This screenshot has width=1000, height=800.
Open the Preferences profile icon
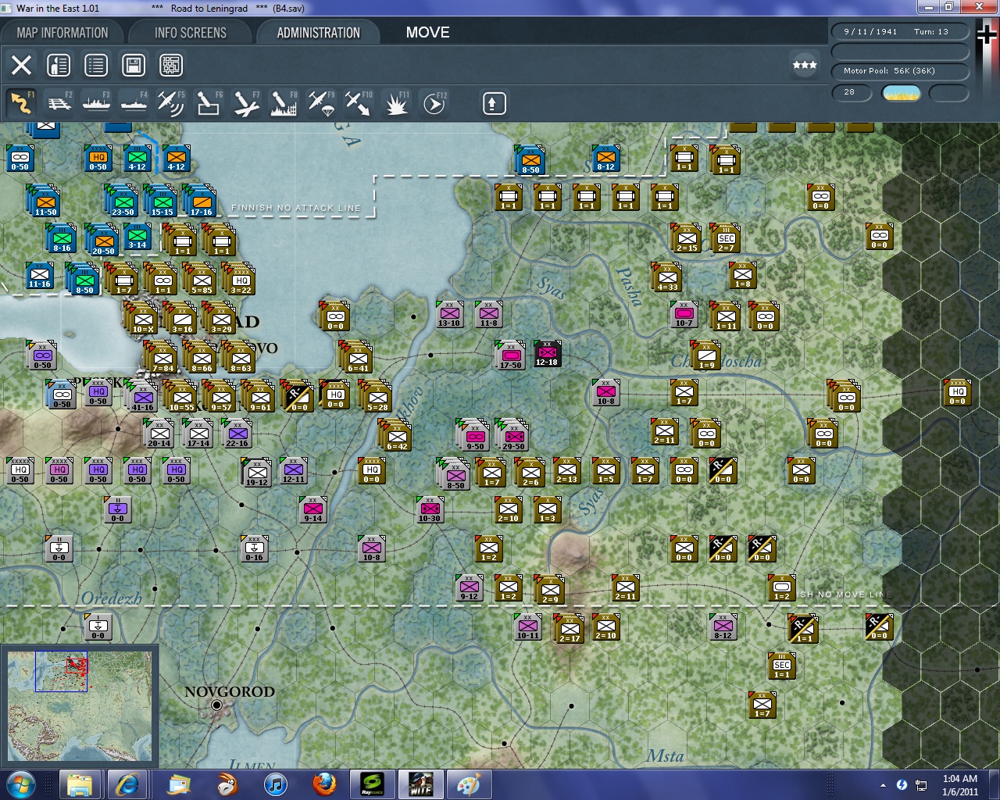click(x=59, y=65)
